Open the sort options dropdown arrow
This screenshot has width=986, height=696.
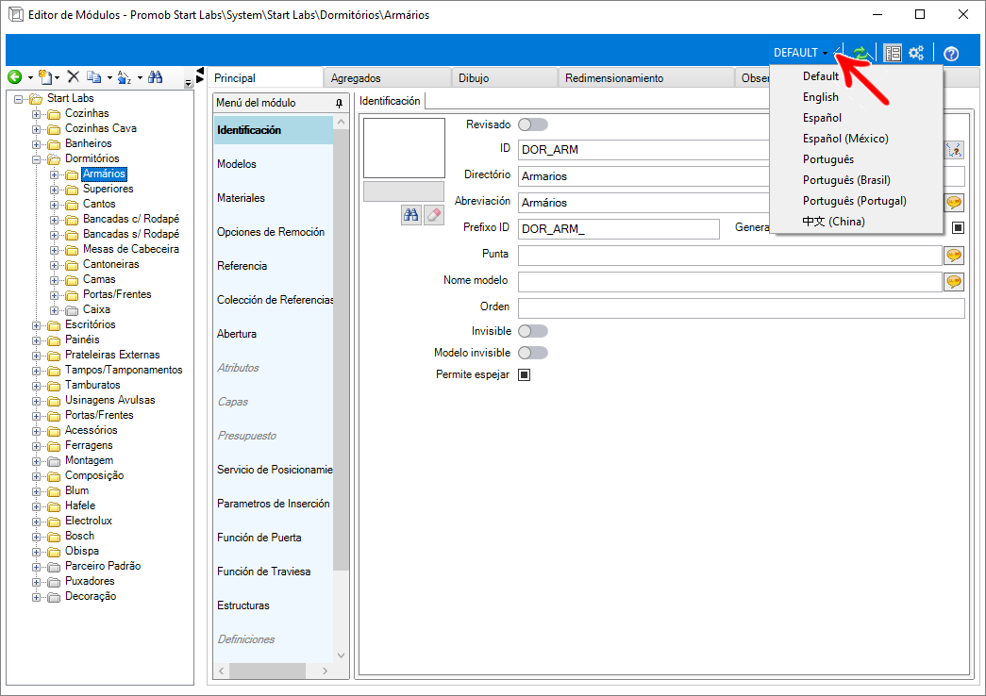(140, 78)
